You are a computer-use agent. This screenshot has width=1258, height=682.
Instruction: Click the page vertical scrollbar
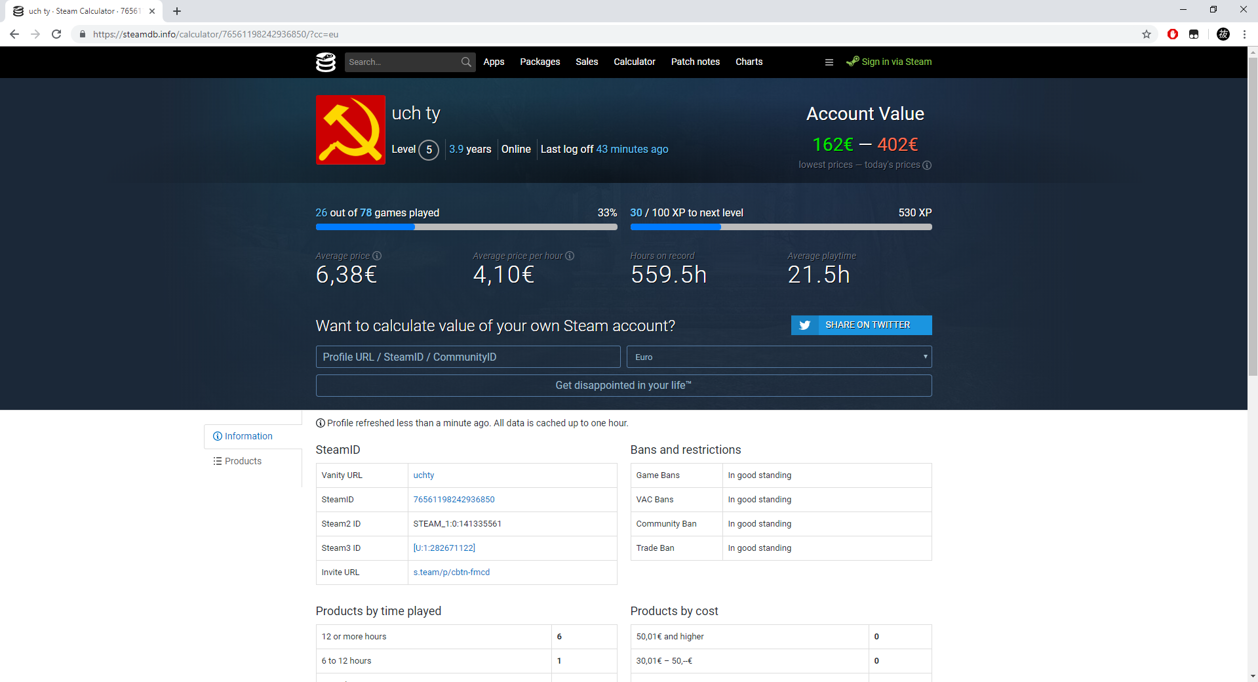(1253, 216)
